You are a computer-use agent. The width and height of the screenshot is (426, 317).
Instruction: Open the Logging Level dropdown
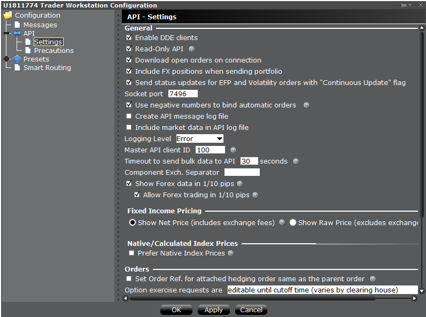(x=200, y=138)
